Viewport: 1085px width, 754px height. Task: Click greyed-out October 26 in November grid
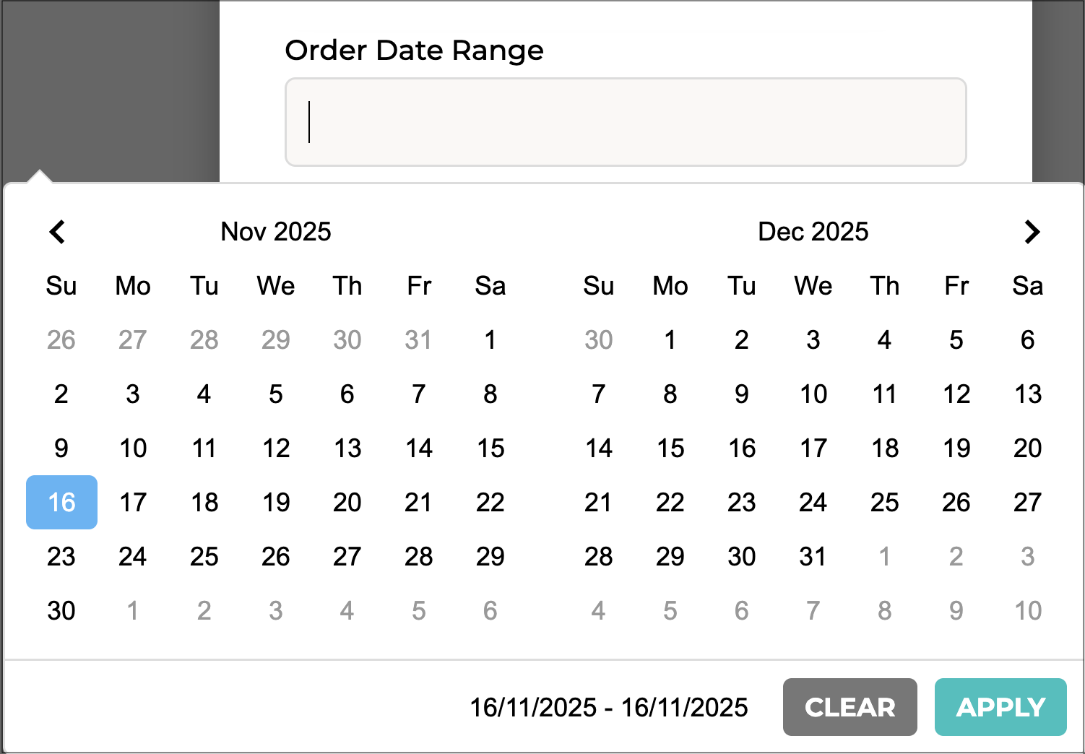tap(61, 339)
